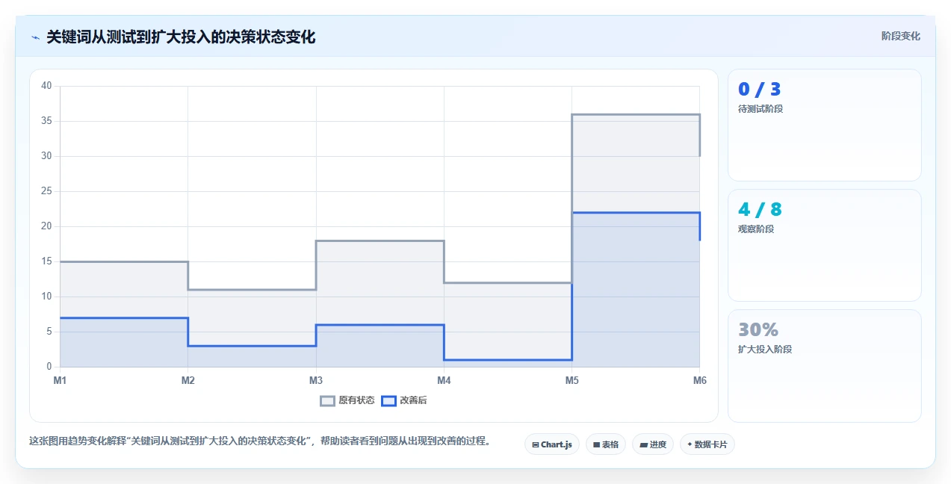Image resolution: width=951 pixels, height=484 pixels.
Task: Click the caption text starting 这张图用趋势变化解释
Action: coord(260,441)
